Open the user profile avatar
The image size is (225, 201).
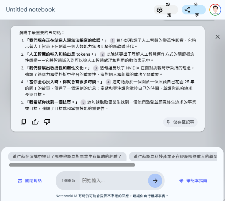(215, 10)
